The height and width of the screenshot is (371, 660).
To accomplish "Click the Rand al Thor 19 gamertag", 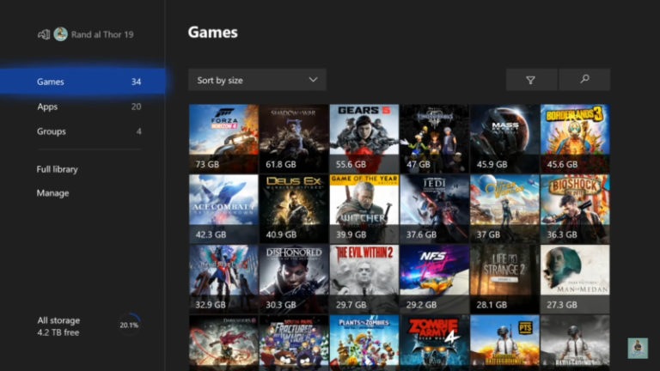I will pos(102,34).
